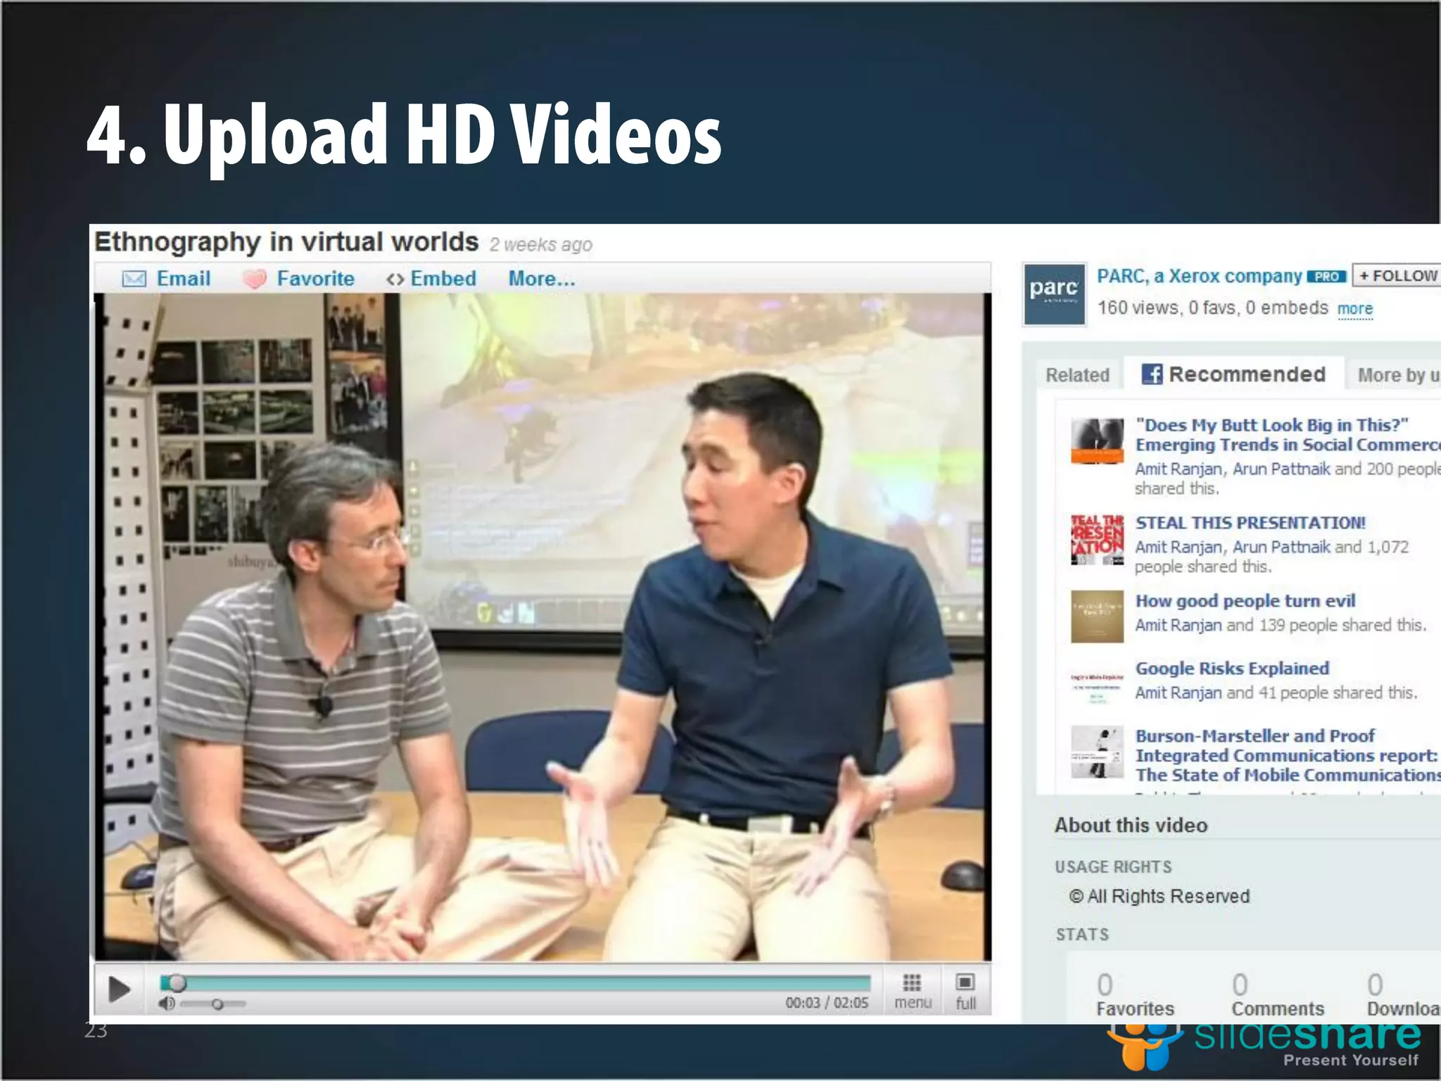Open the player menu grid icon

912,983
